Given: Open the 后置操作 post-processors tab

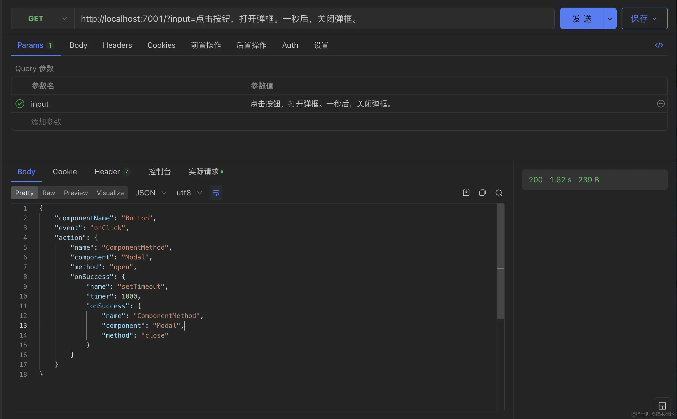Looking at the screenshot, I should [251, 45].
